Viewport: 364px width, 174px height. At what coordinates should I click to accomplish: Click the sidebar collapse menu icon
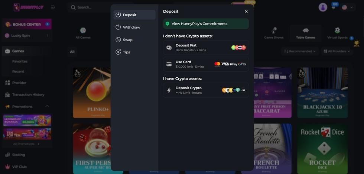(x=53, y=7)
